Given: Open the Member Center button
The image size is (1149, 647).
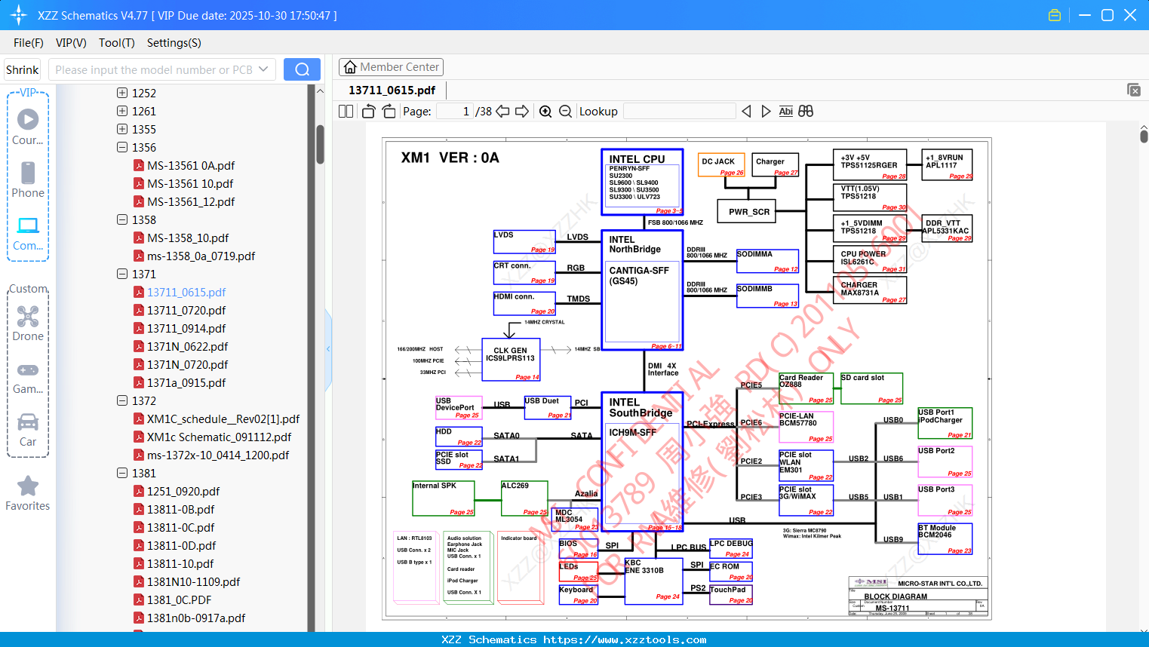Looking at the screenshot, I should pos(391,67).
